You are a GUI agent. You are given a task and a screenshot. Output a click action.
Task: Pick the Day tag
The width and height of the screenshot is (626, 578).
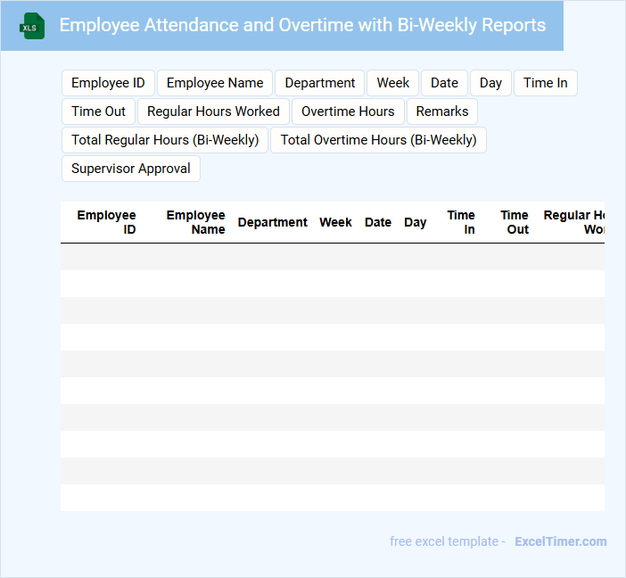coord(490,83)
